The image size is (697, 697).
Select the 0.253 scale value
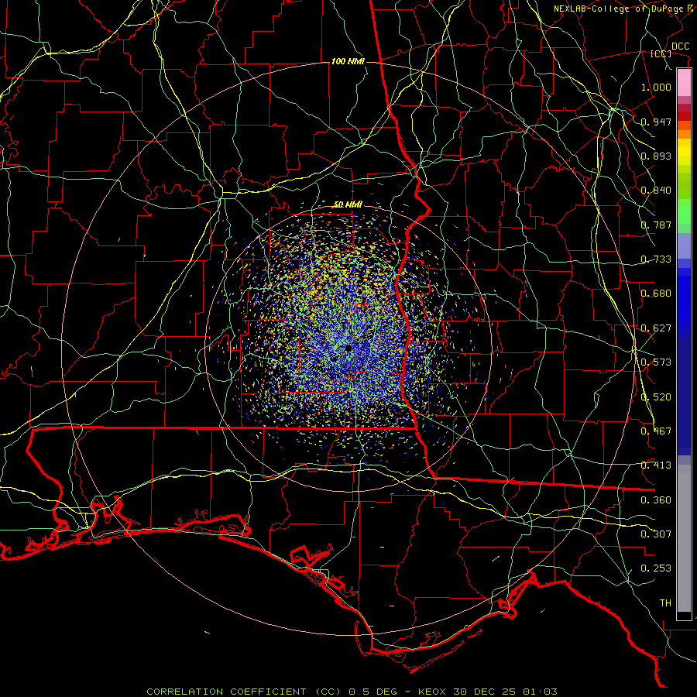tap(656, 568)
